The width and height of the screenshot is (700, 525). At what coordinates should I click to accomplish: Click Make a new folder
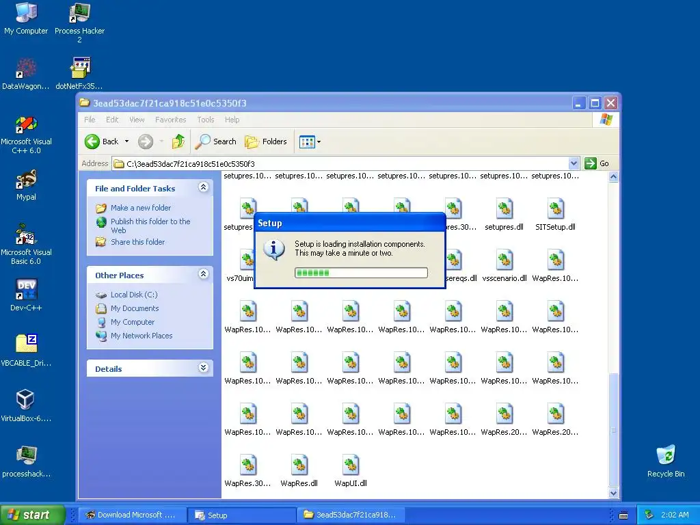pyautogui.click(x=141, y=208)
